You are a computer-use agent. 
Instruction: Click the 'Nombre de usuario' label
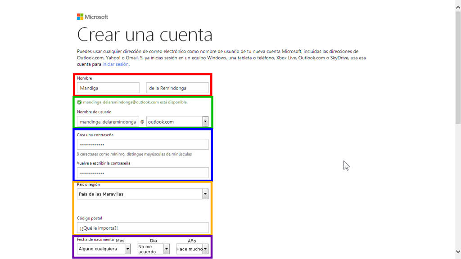94,112
